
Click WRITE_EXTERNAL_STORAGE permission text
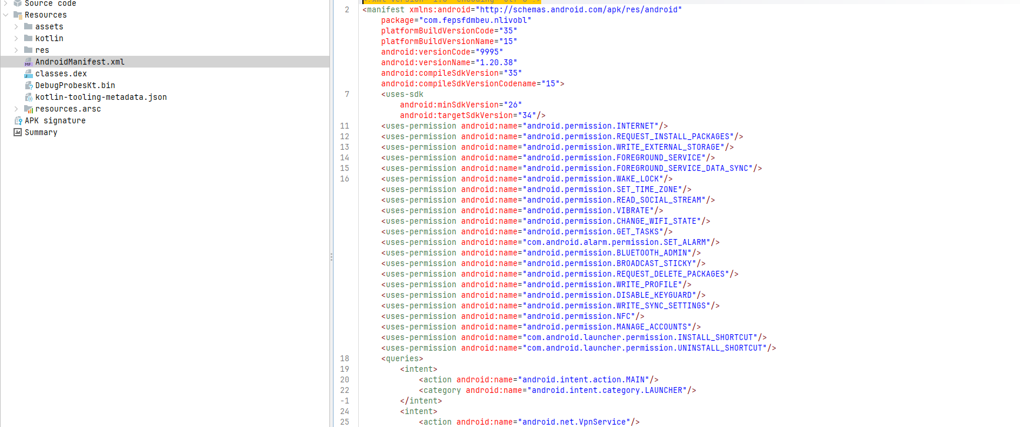click(668, 147)
